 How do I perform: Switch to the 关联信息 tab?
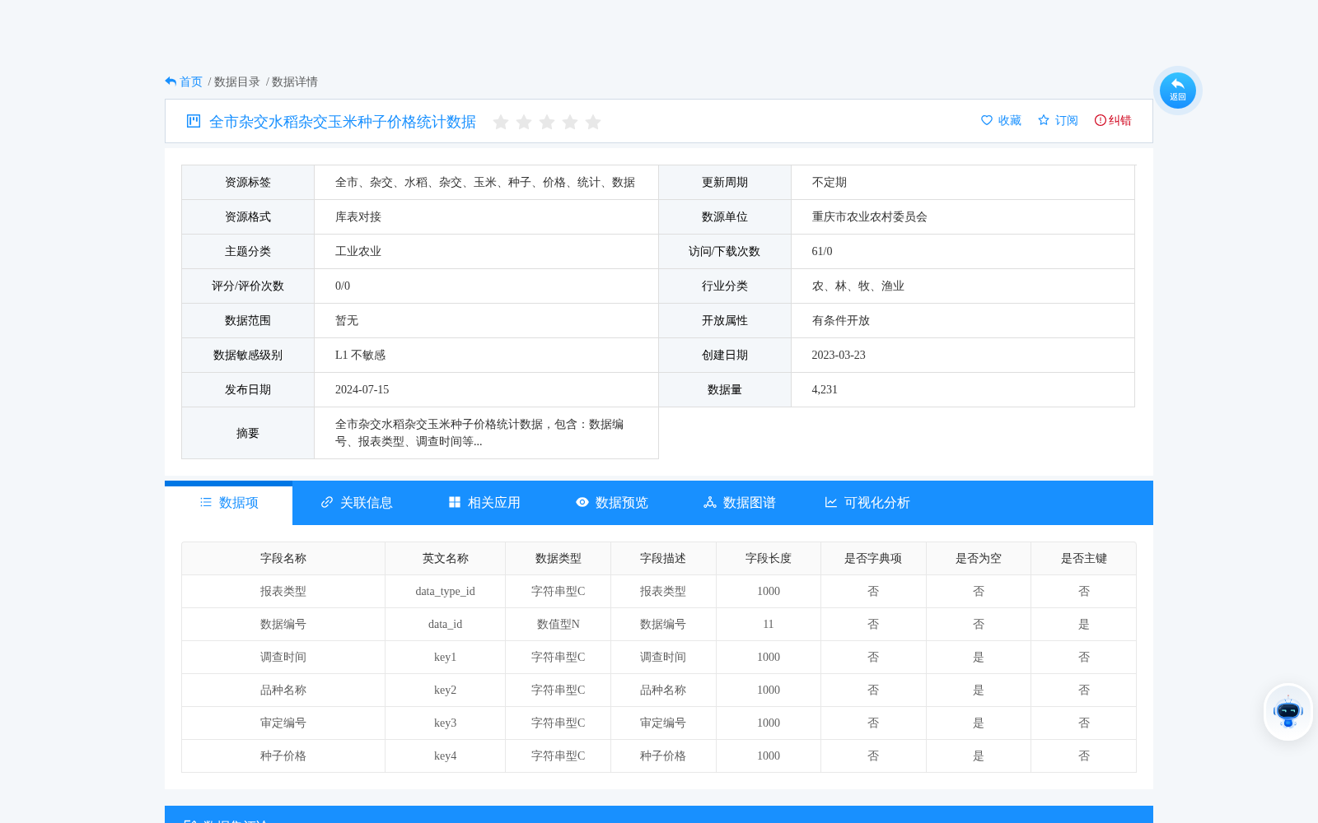pyautogui.click(x=357, y=503)
